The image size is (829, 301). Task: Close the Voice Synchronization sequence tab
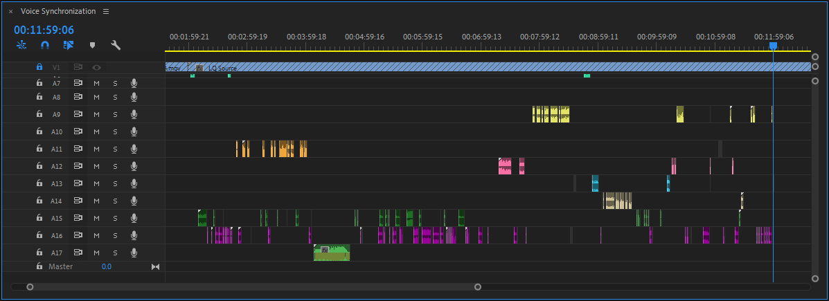10,12
